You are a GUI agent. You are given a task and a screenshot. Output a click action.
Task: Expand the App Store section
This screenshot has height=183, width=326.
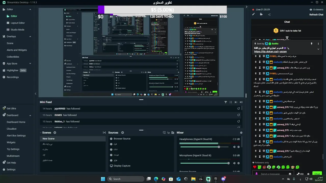[30, 64]
